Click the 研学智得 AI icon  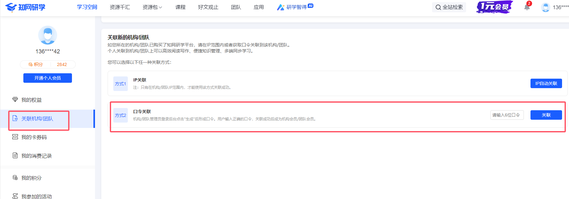click(281, 7)
